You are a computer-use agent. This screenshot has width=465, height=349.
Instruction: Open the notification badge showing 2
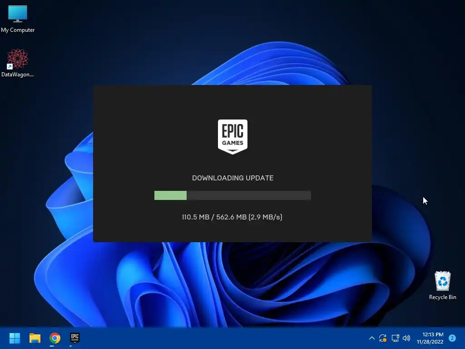[452, 338]
